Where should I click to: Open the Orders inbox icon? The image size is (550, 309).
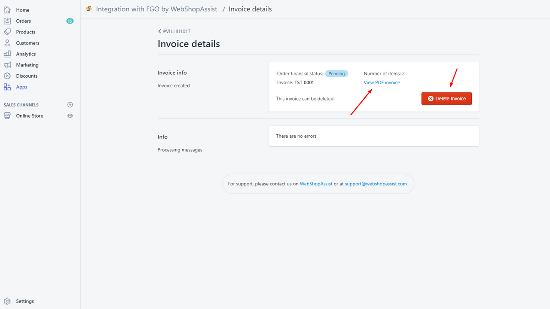click(x=7, y=21)
